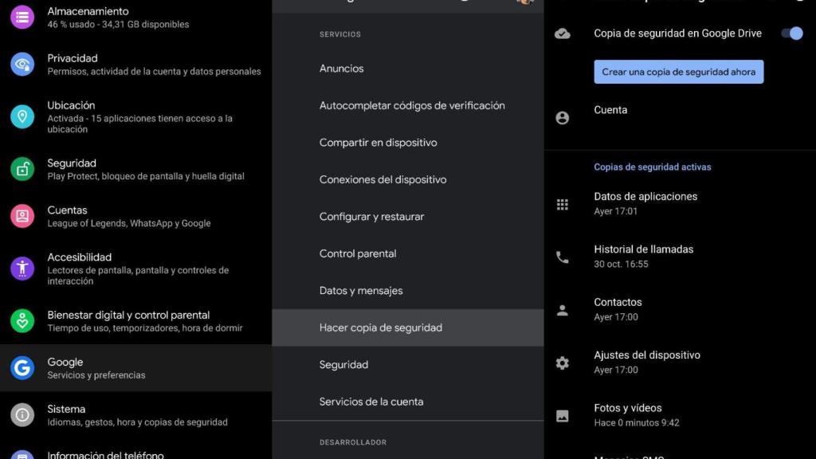Click the Historial de llamadas phone icon

coord(563,256)
